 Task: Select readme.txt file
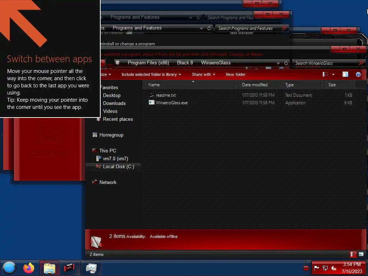pyautogui.click(x=166, y=95)
